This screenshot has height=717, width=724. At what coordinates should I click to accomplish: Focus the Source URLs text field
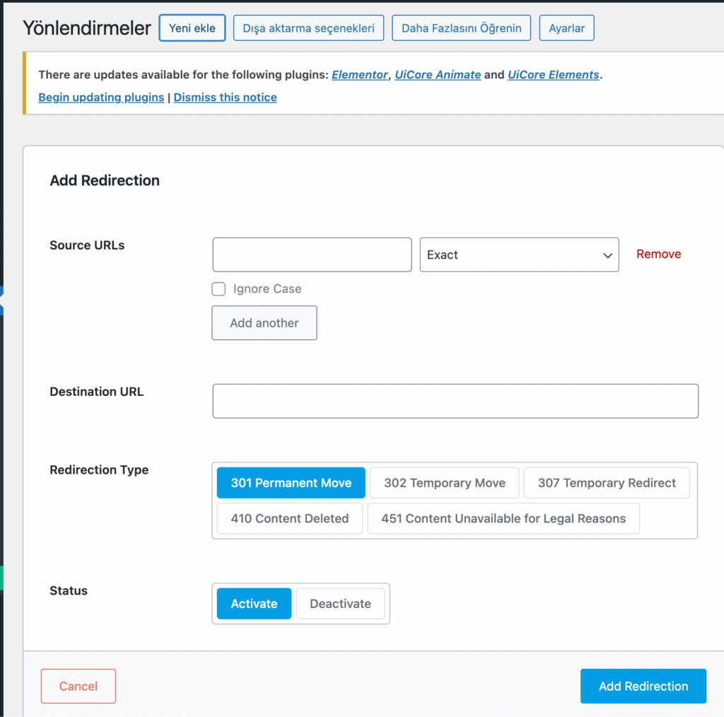pyautogui.click(x=312, y=255)
